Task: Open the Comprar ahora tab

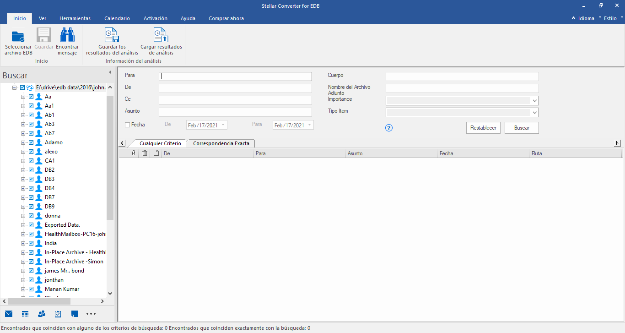Action: click(226, 18)
